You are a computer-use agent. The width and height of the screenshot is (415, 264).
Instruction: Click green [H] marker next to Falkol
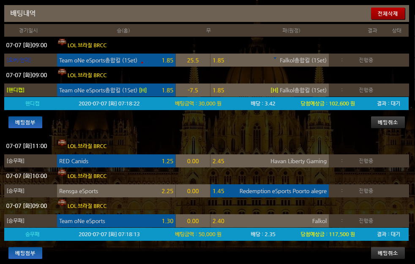[274, 90]
